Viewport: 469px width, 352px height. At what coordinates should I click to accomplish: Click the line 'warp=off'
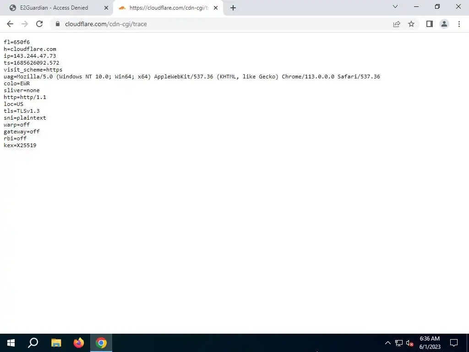pos(17,125)
